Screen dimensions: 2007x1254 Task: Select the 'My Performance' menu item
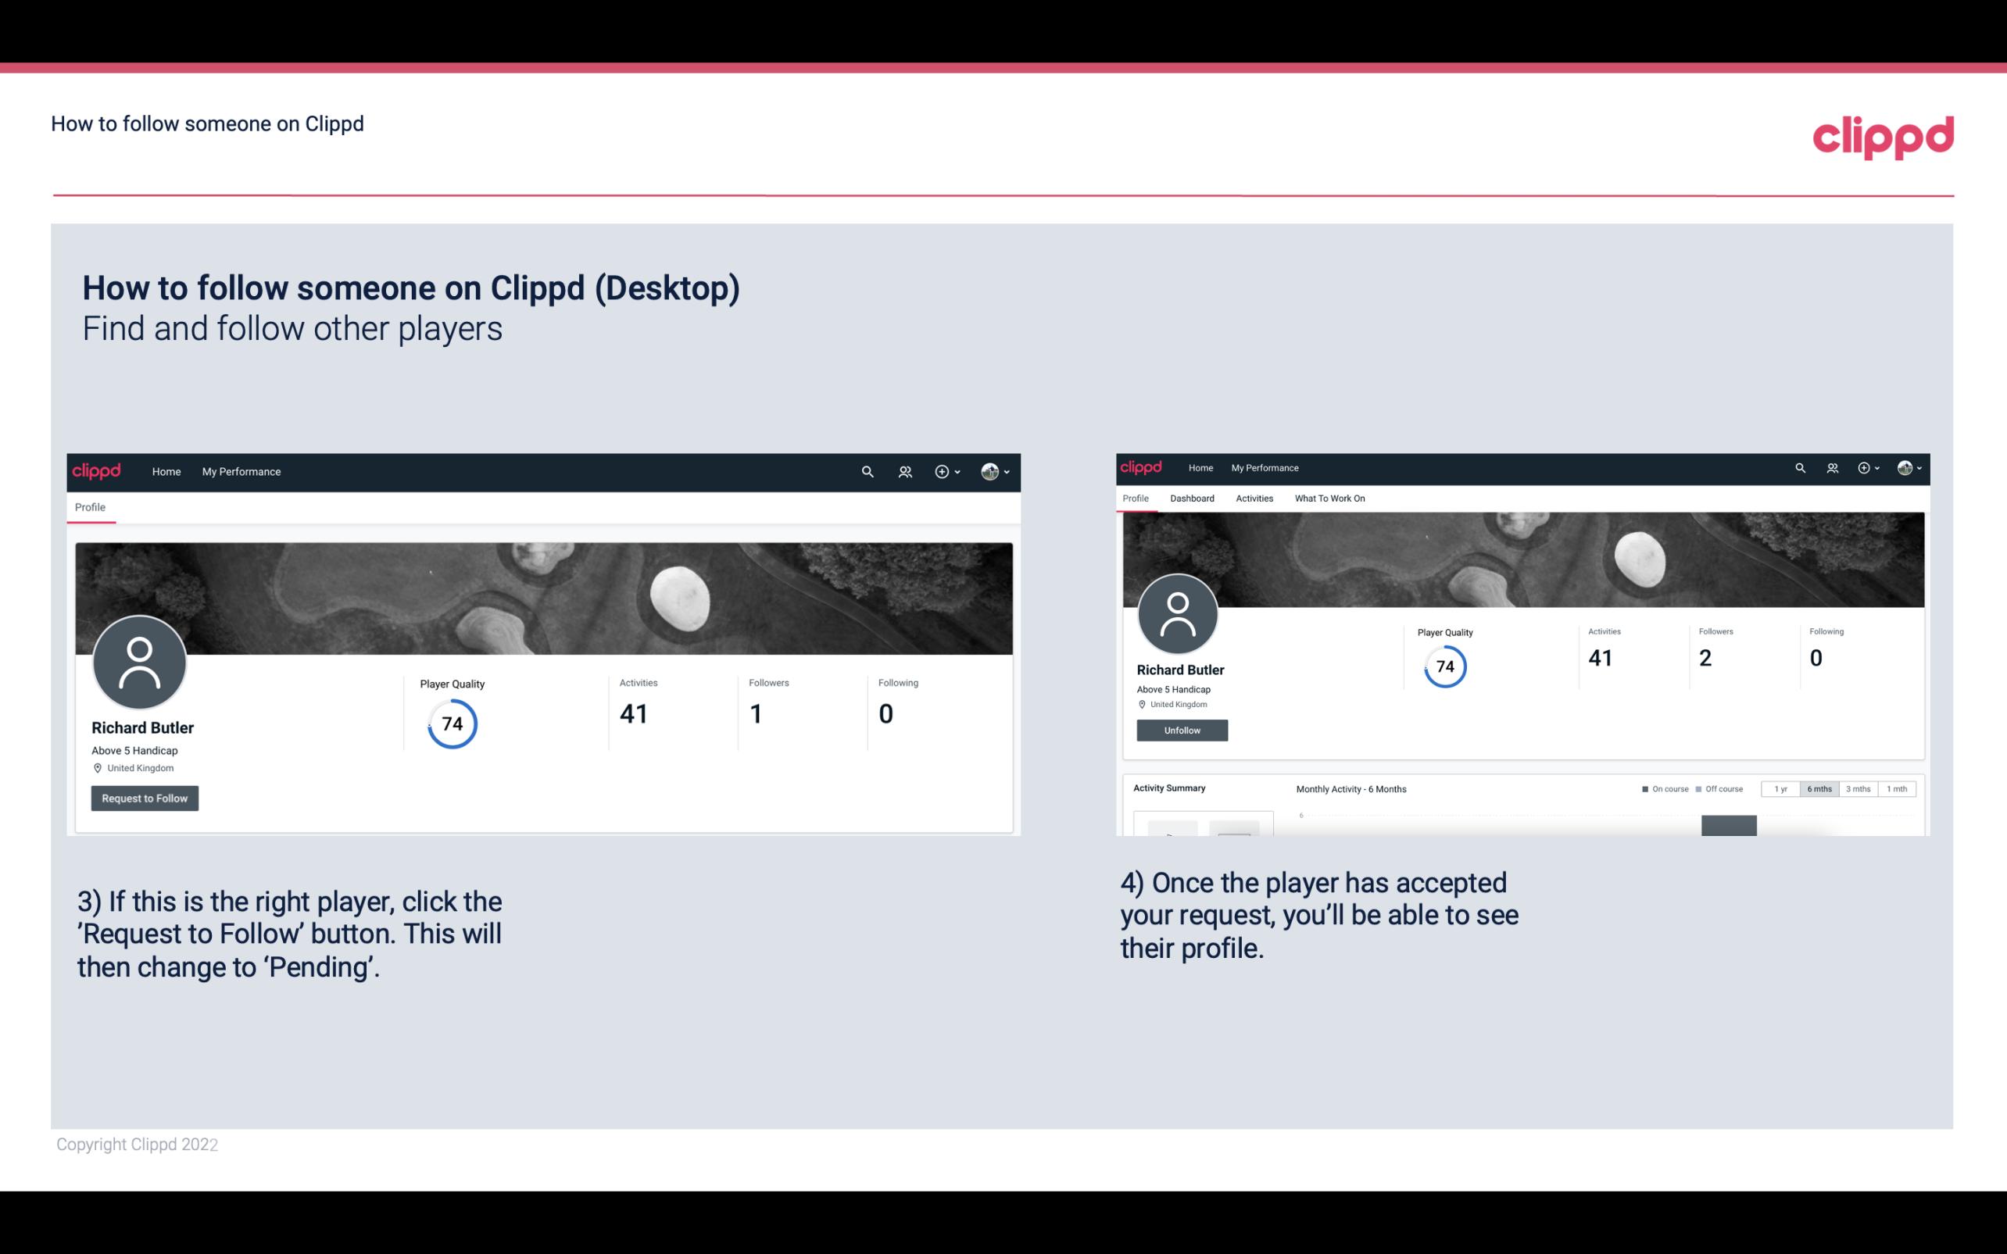point(240,471)
